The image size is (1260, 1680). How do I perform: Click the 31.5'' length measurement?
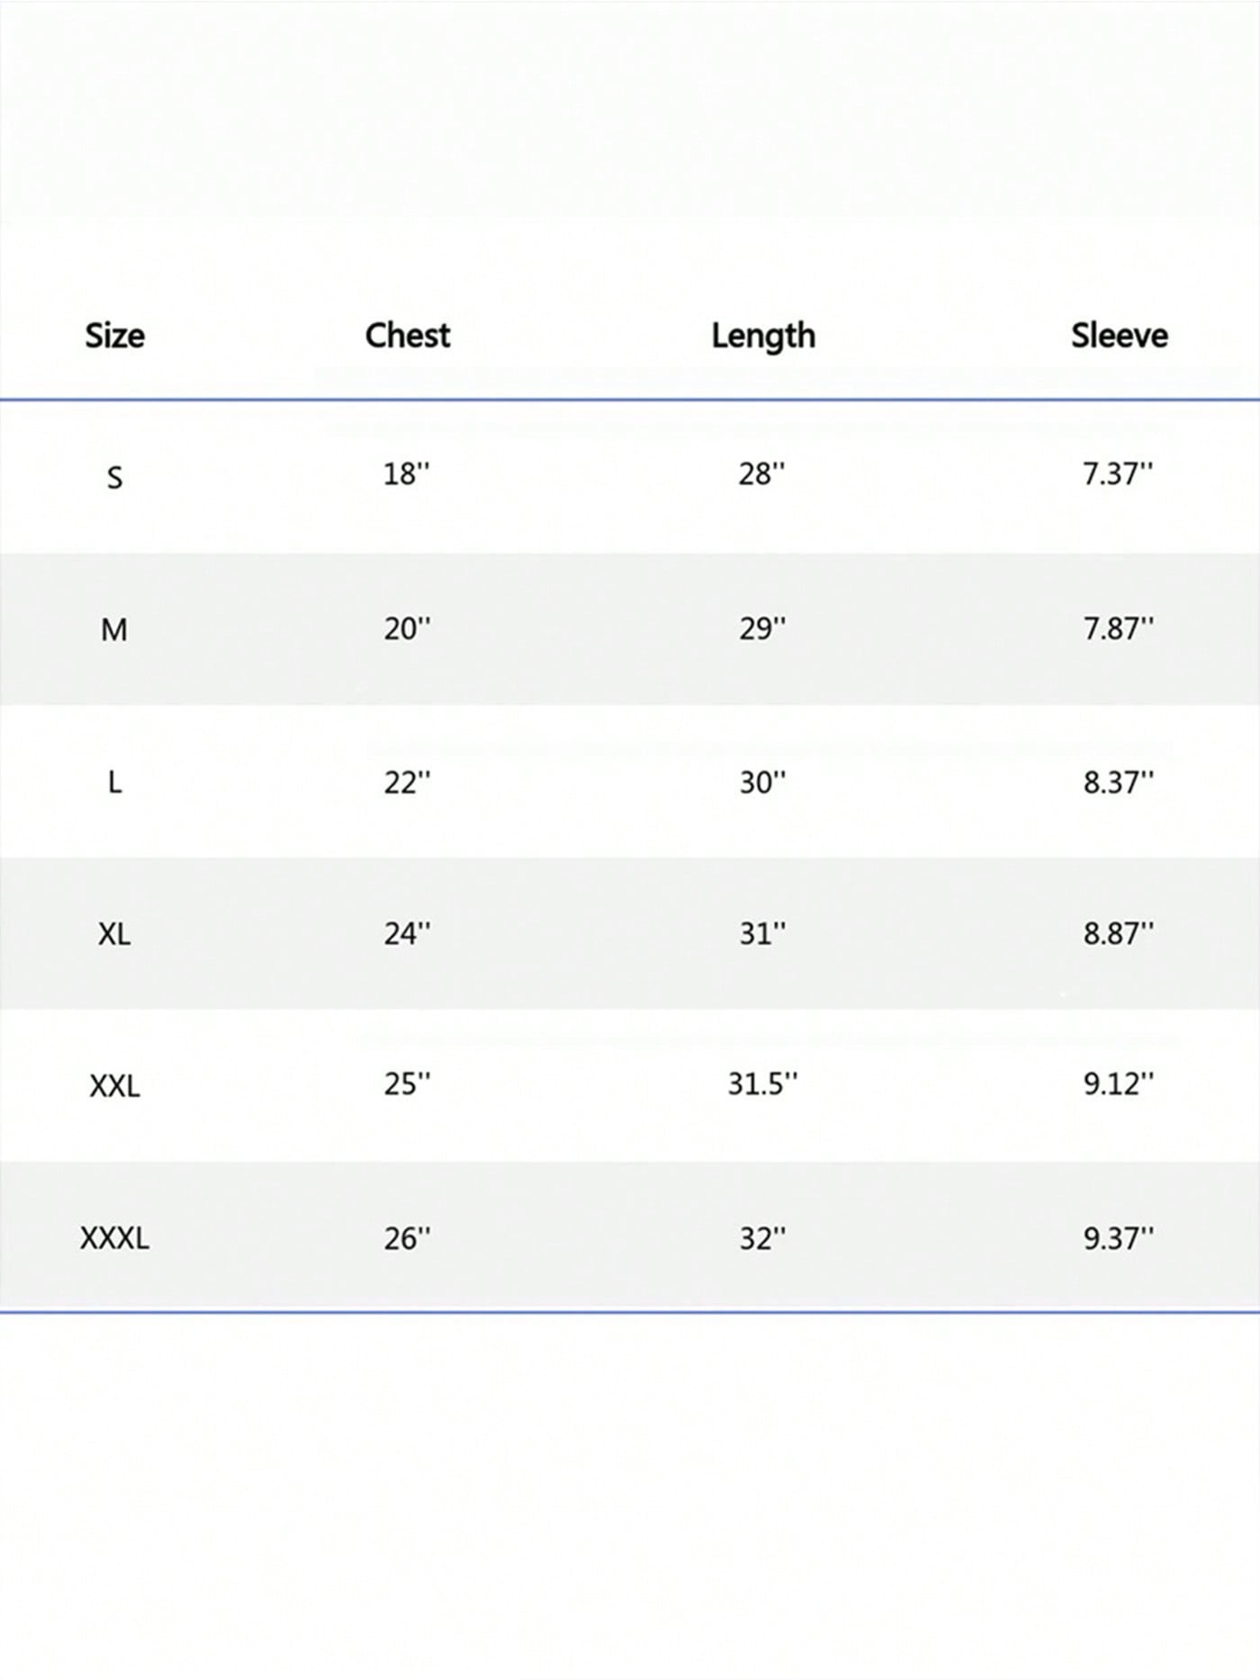pos(762,1084)
